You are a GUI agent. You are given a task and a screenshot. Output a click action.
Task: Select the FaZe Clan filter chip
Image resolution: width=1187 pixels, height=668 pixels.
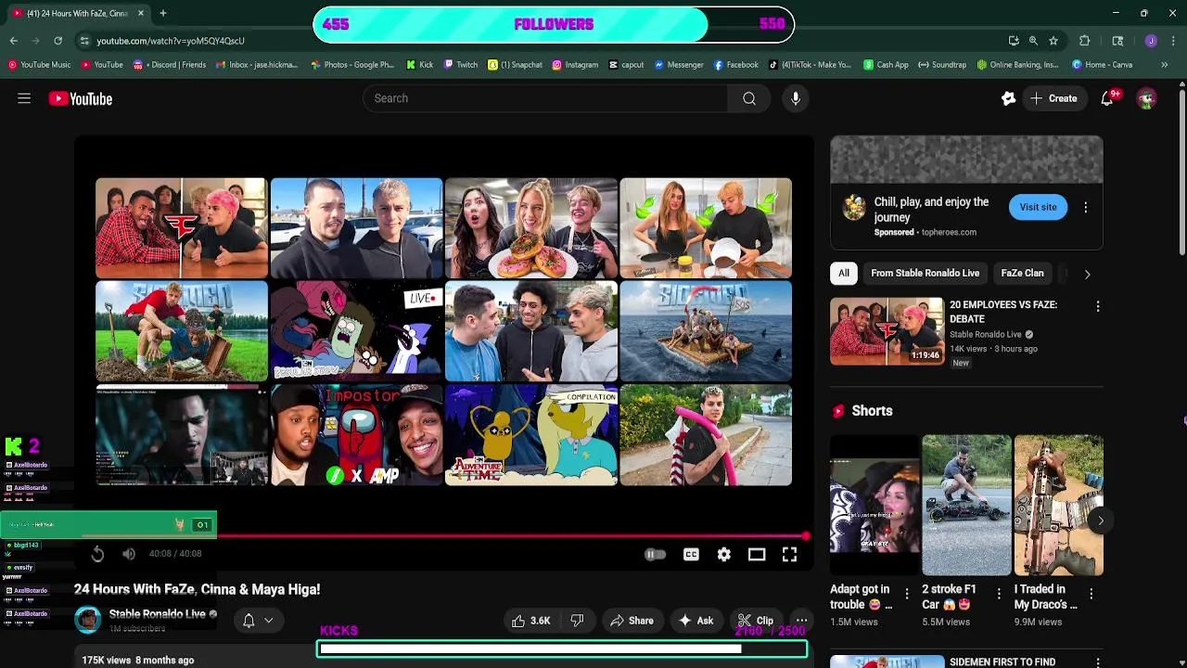pyautogui.click(x=1022, y=274)
